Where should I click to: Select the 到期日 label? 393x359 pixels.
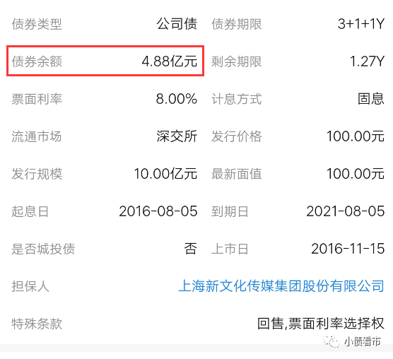click(230, 211)
